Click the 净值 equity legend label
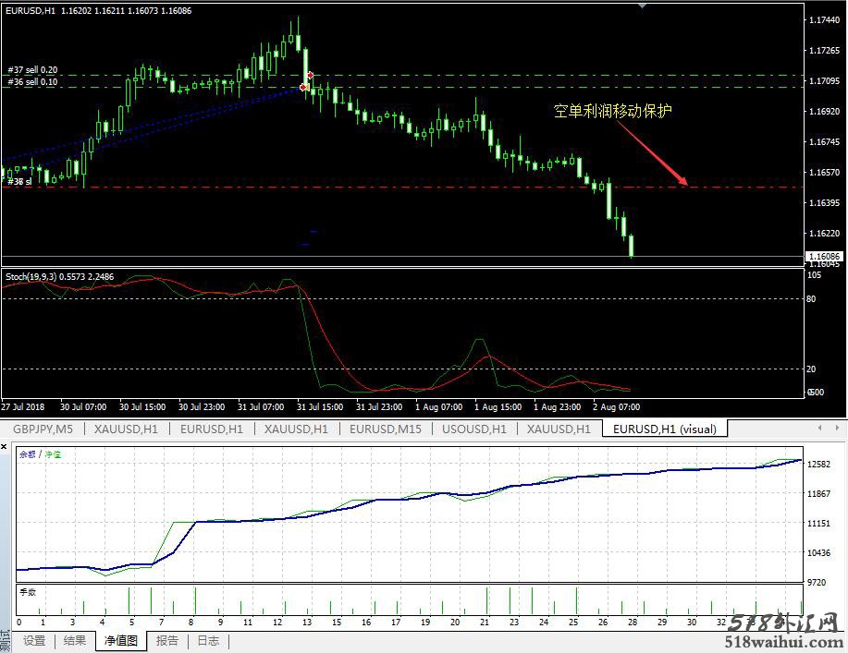Image resolution: width=848 pixels, height=653 pixels. coord(53,454)
